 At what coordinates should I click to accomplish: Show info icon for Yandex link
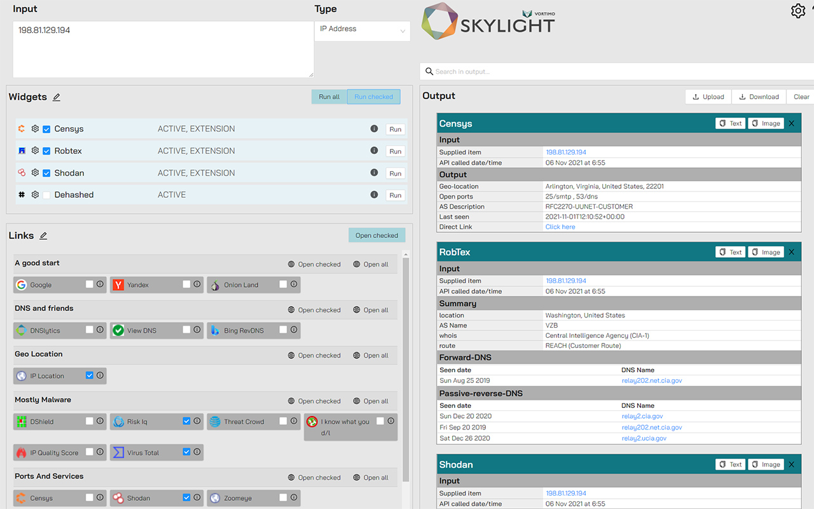click(197, 284)
